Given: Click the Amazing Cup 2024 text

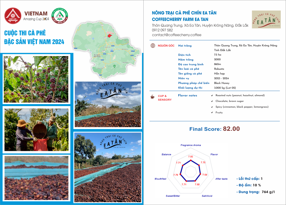Looking at the screenshot, I should coord(36,19).
